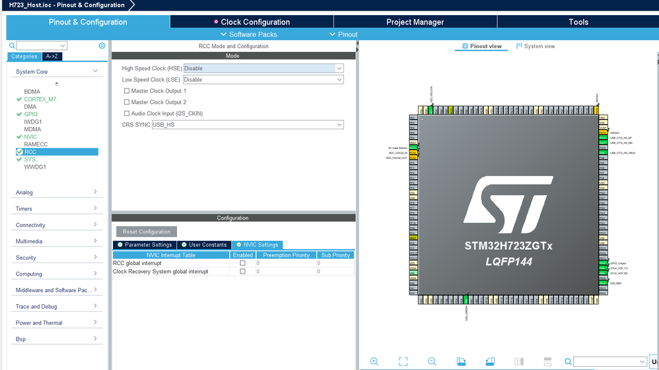Zoom out of the pinout view

pyautogui.click(x=432, y=361)
